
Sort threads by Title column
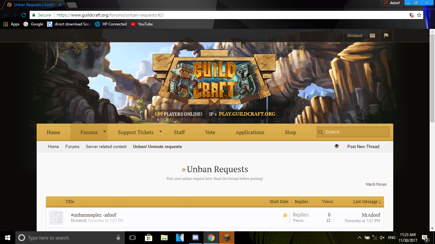(x=70, y=201)
